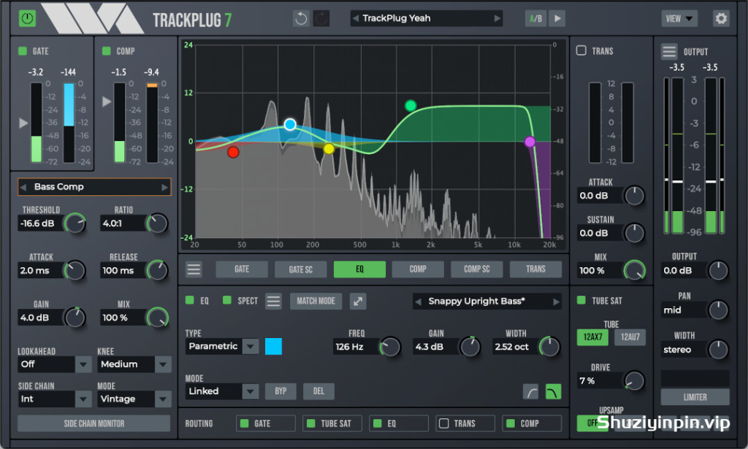Image resolution: width=748 pixels, height=449 pixels.
Task: Open the LOOKAHEAD Off dropdown
Action: point(54,364)
